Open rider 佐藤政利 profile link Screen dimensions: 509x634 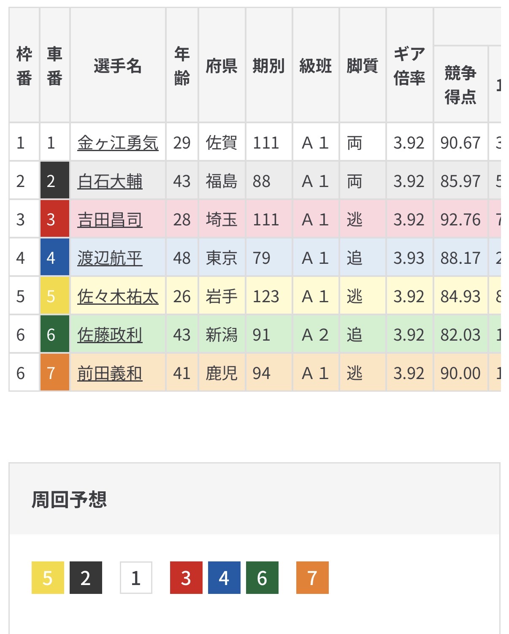click(110, 335)
